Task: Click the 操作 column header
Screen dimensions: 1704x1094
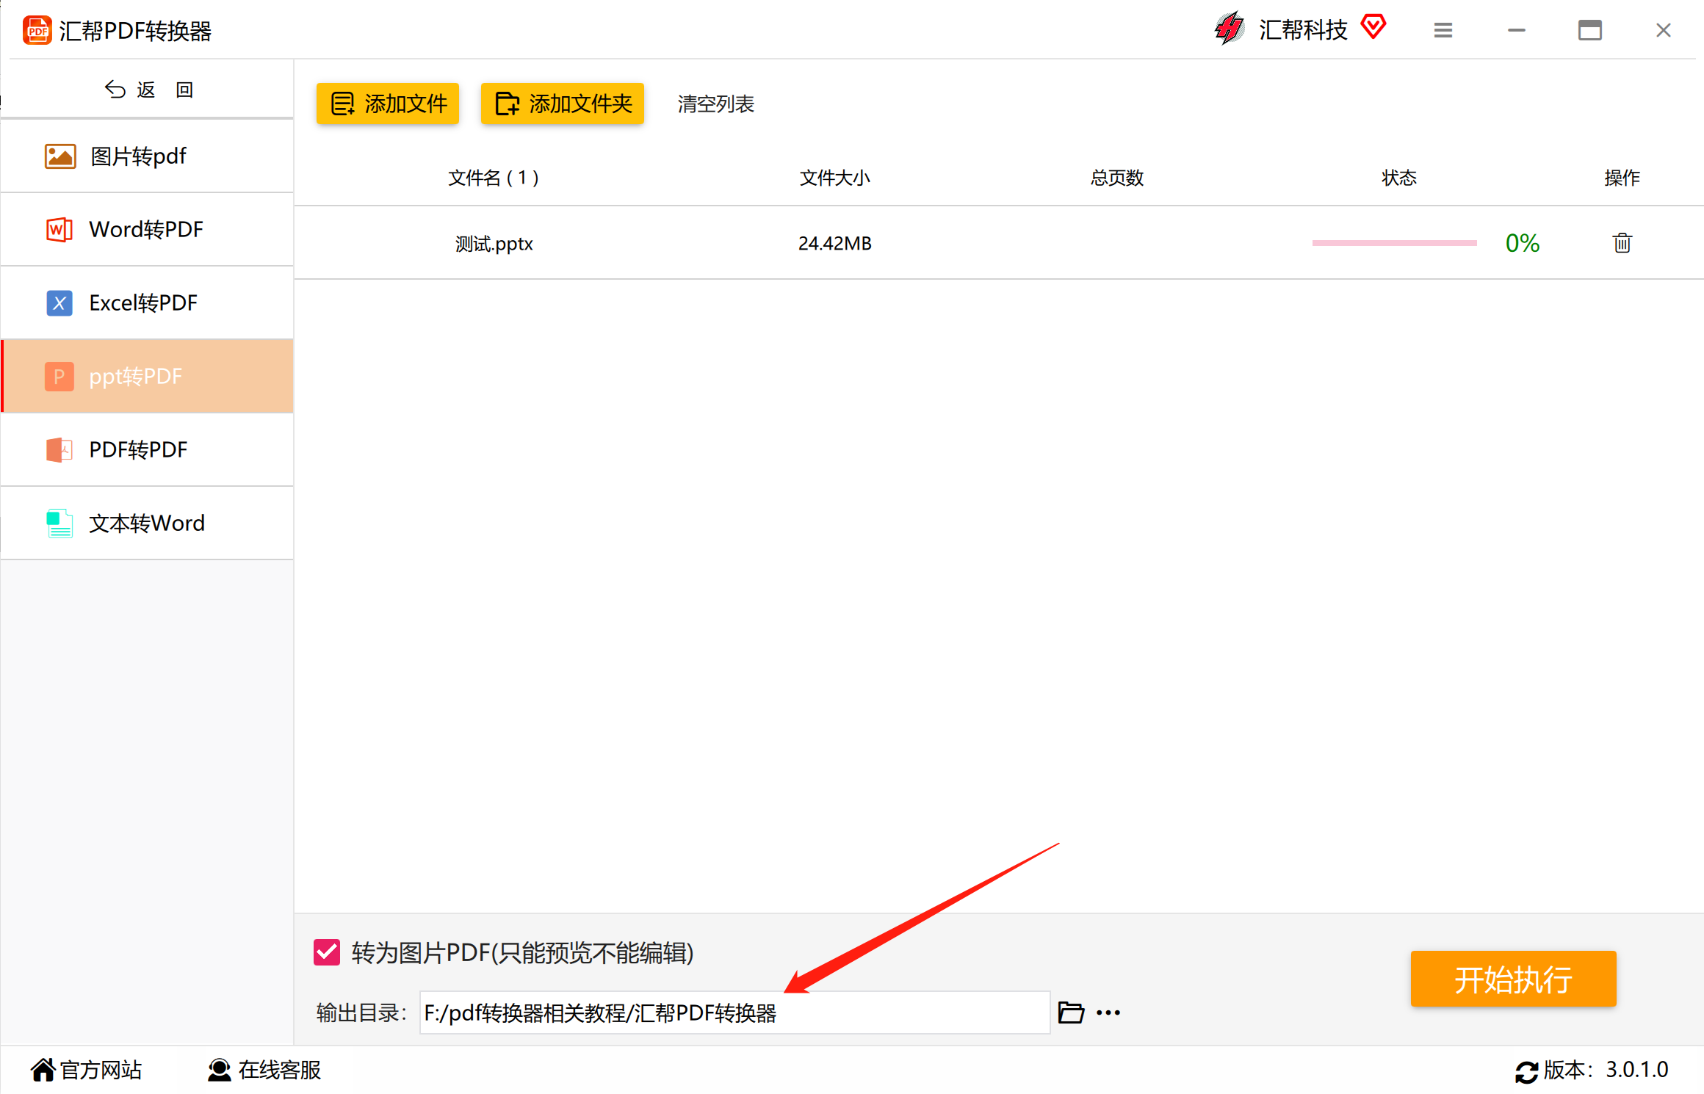Action: click(x=1622, y=178)
